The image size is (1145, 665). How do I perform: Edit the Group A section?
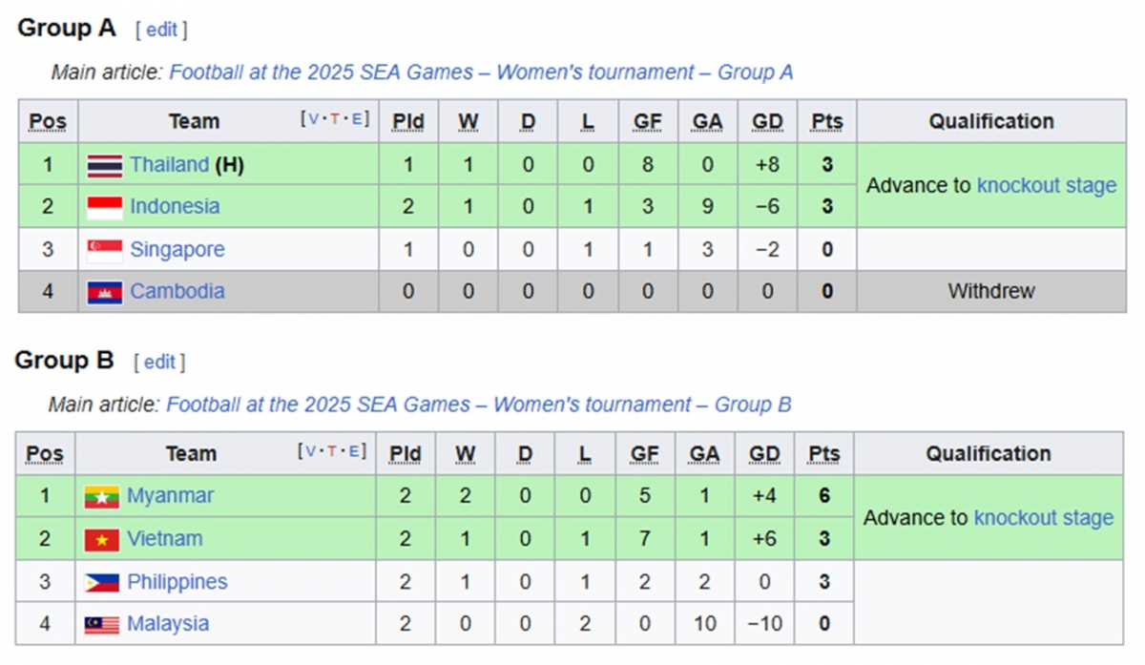click(x=161, y=30)
